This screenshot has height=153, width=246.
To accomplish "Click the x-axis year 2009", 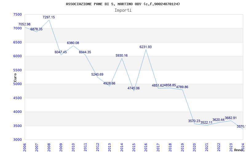I will coord(61,147).
